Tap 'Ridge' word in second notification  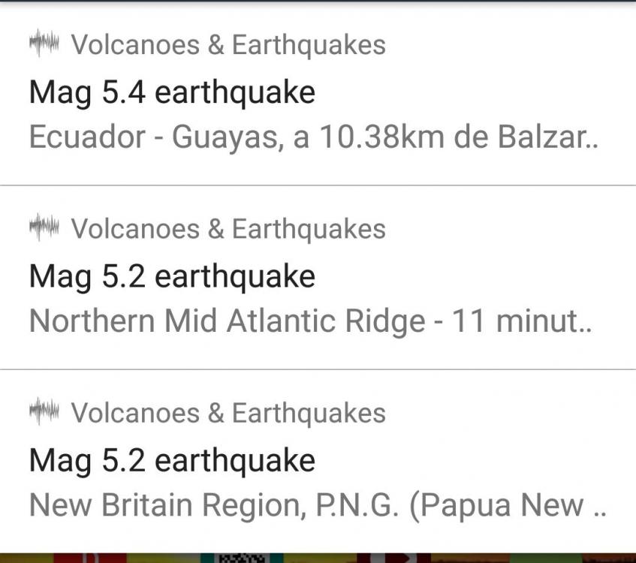coord(388,323)
